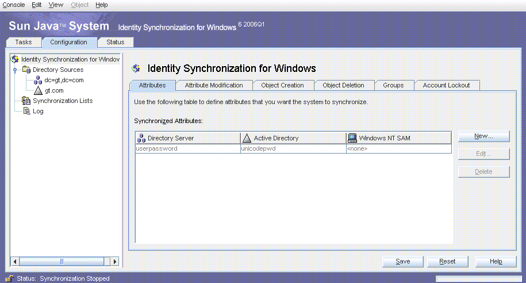The height and width of the screenshot is (283, 526).
Task: Select the Synchronization Lists tree item
Action: point(63,101)
